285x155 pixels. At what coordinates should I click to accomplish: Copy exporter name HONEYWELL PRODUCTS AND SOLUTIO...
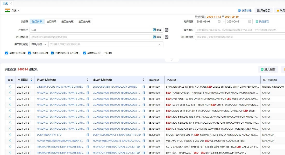click(x=144, y=141)
